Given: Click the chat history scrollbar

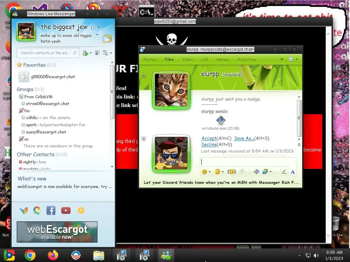Looking at the screenshot, I should point(299,118).
